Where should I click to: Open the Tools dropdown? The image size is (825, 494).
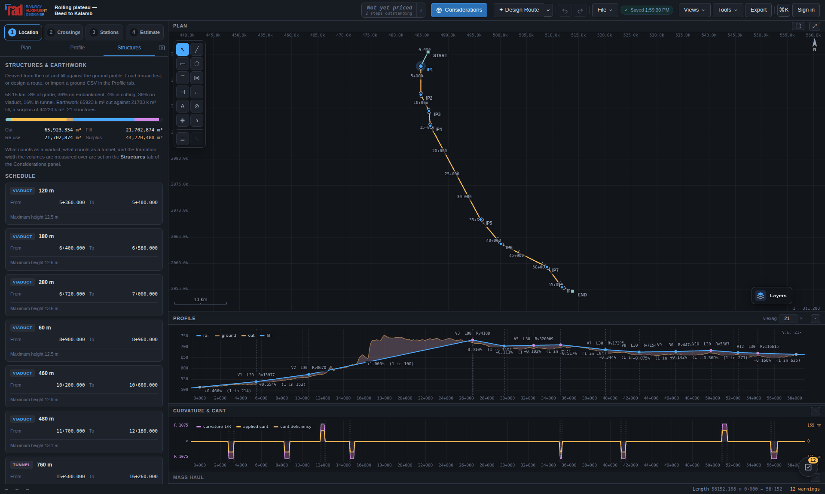(728, 10)
